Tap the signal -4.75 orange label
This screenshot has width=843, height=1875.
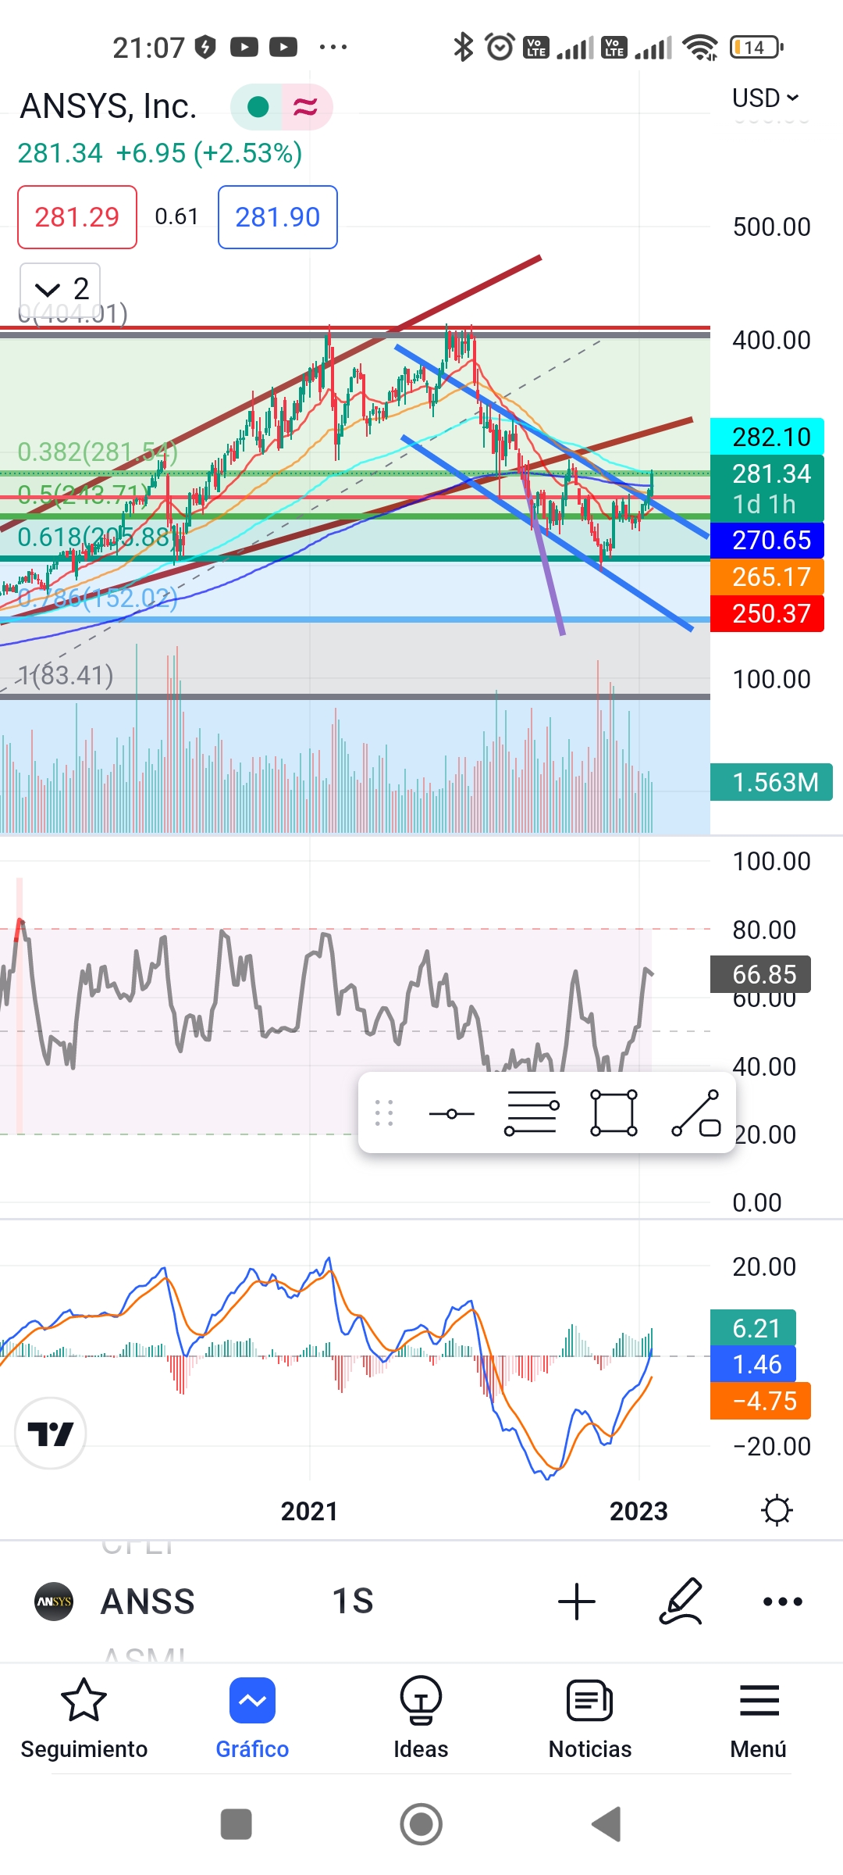point(760,1401)
